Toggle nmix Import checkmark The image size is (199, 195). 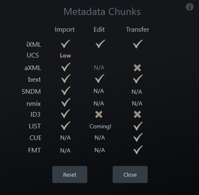pos(66,102)
